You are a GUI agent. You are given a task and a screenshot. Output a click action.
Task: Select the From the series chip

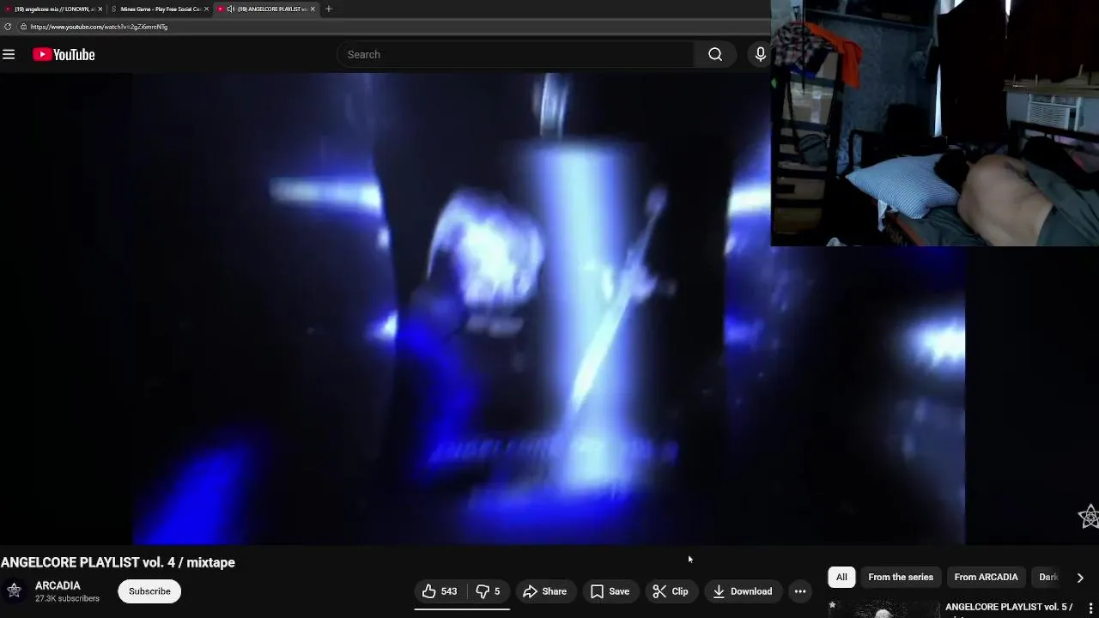click(x=901, y=577)
